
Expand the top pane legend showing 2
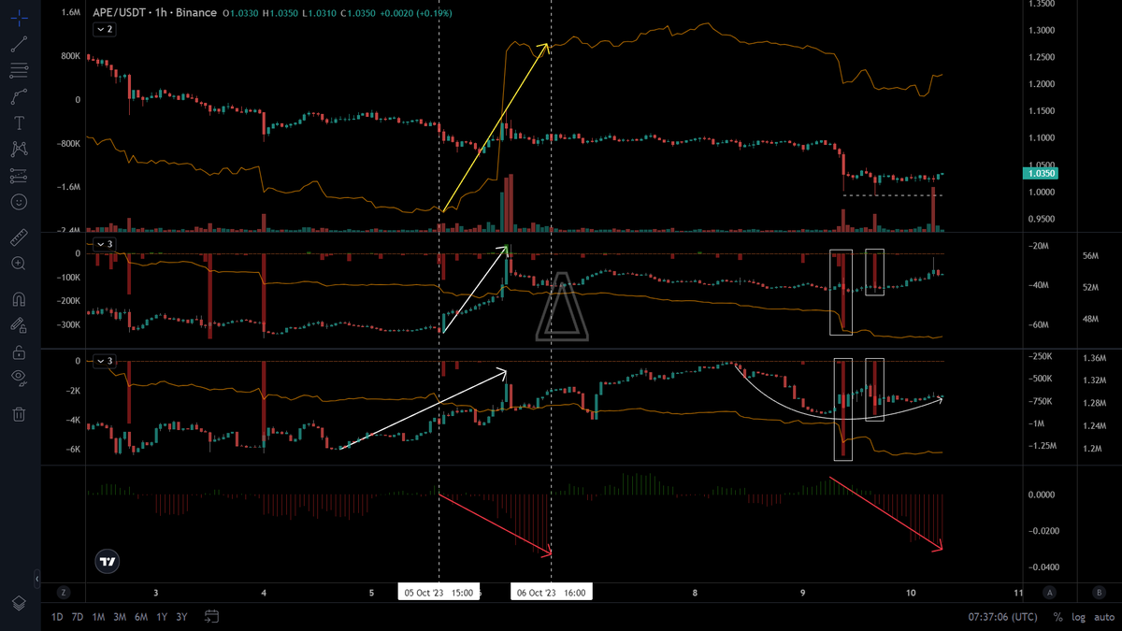click(104, 30)
